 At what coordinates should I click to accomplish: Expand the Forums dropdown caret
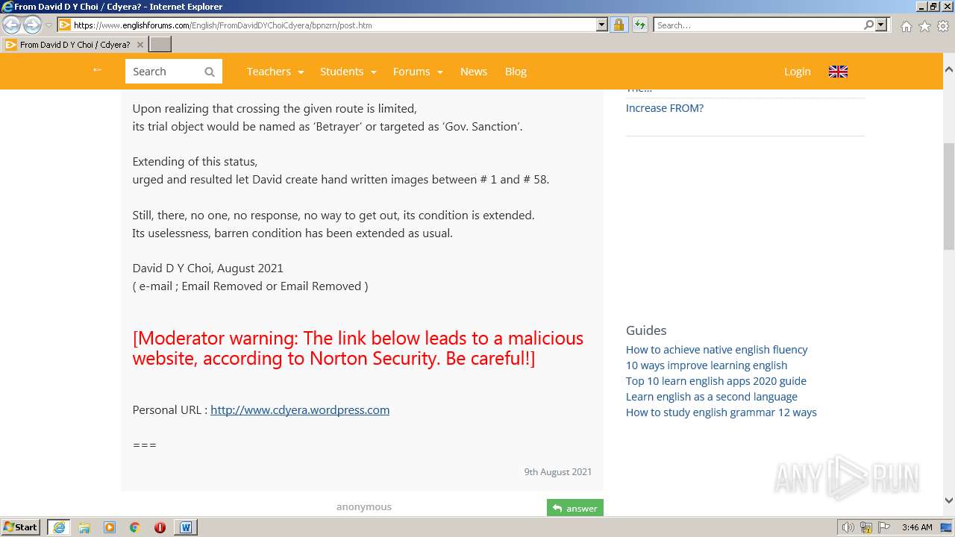point(440,72)
